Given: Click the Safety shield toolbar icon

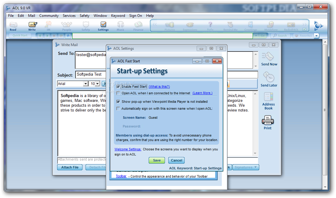Looking at the screenshot, I should [x=86, y=26].
